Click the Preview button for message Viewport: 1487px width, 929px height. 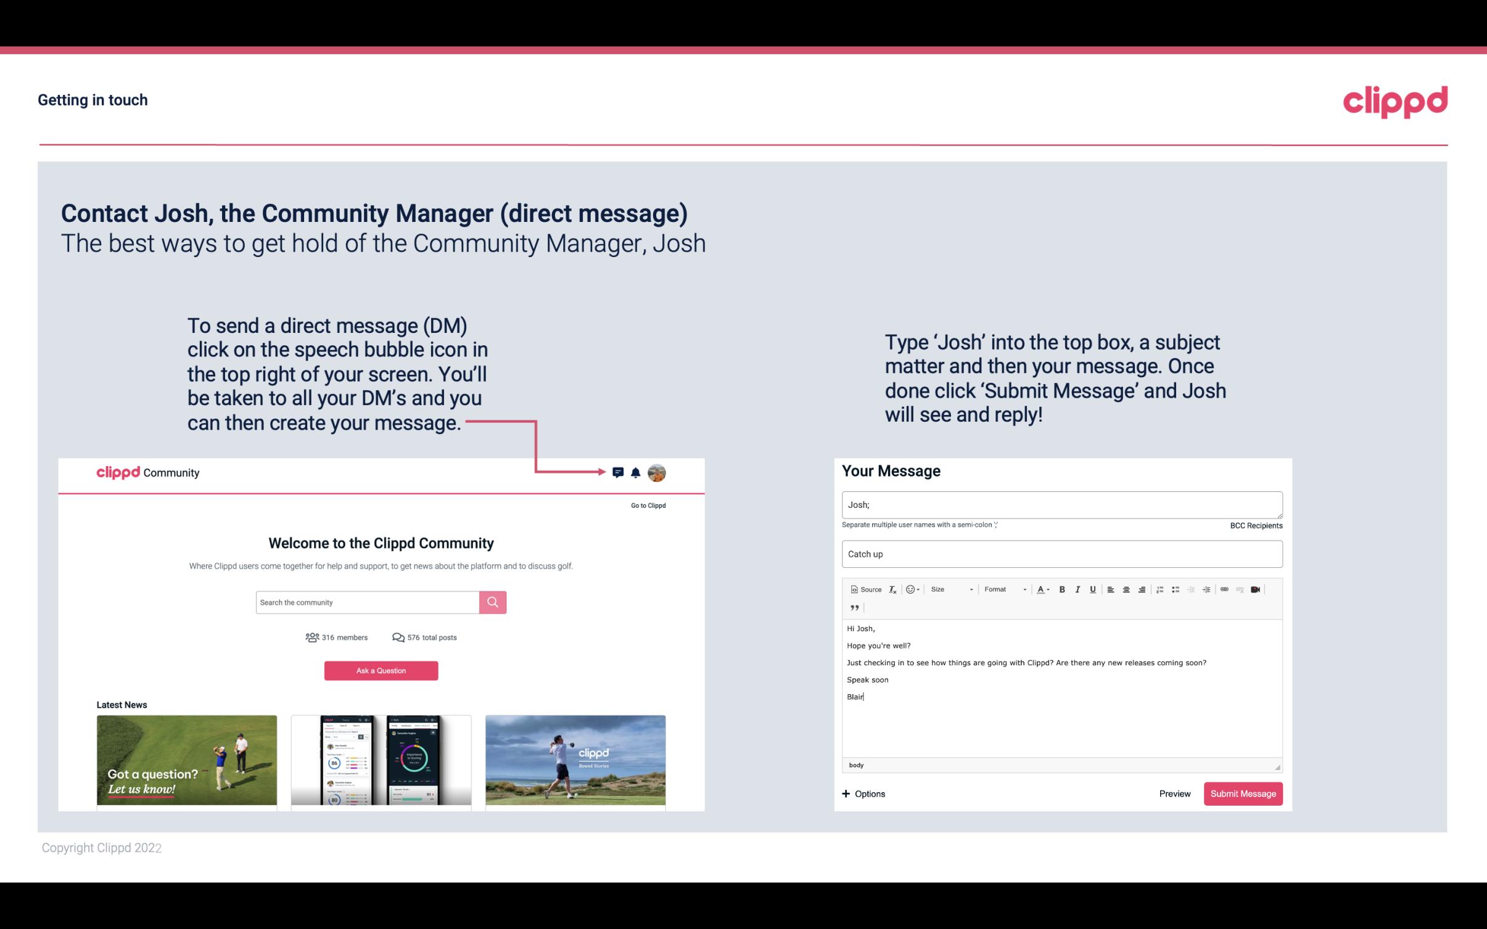1174,793
